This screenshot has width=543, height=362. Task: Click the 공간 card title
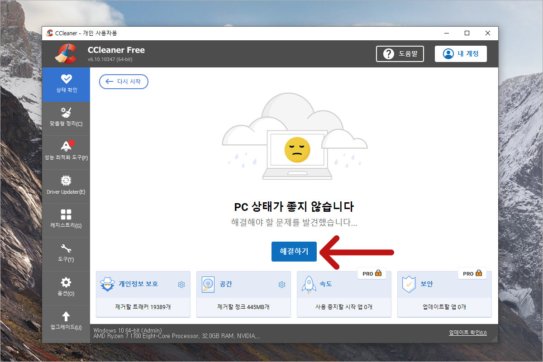point(226,284)
